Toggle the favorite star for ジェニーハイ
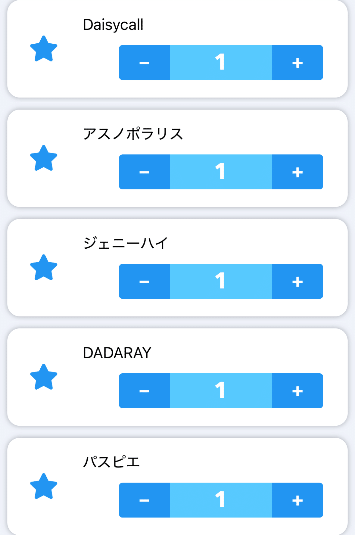This screenshot has width=355, height=535. (44, 268)
